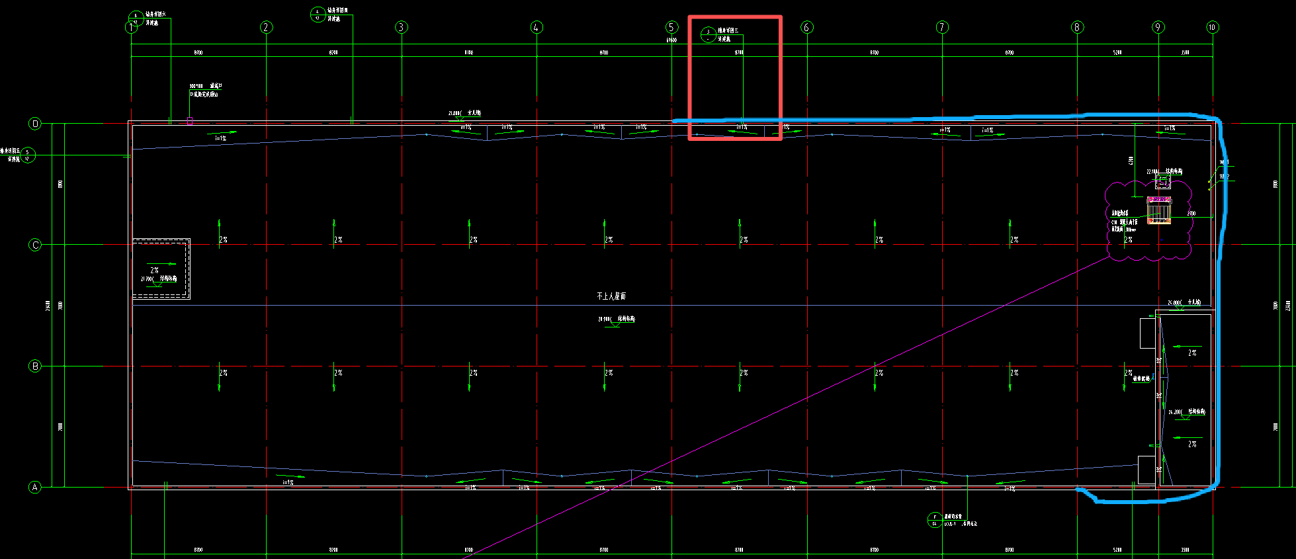This screenshot has width=1296, height=559.
Task: Select grid axis bubble 6
Action: 806,27
